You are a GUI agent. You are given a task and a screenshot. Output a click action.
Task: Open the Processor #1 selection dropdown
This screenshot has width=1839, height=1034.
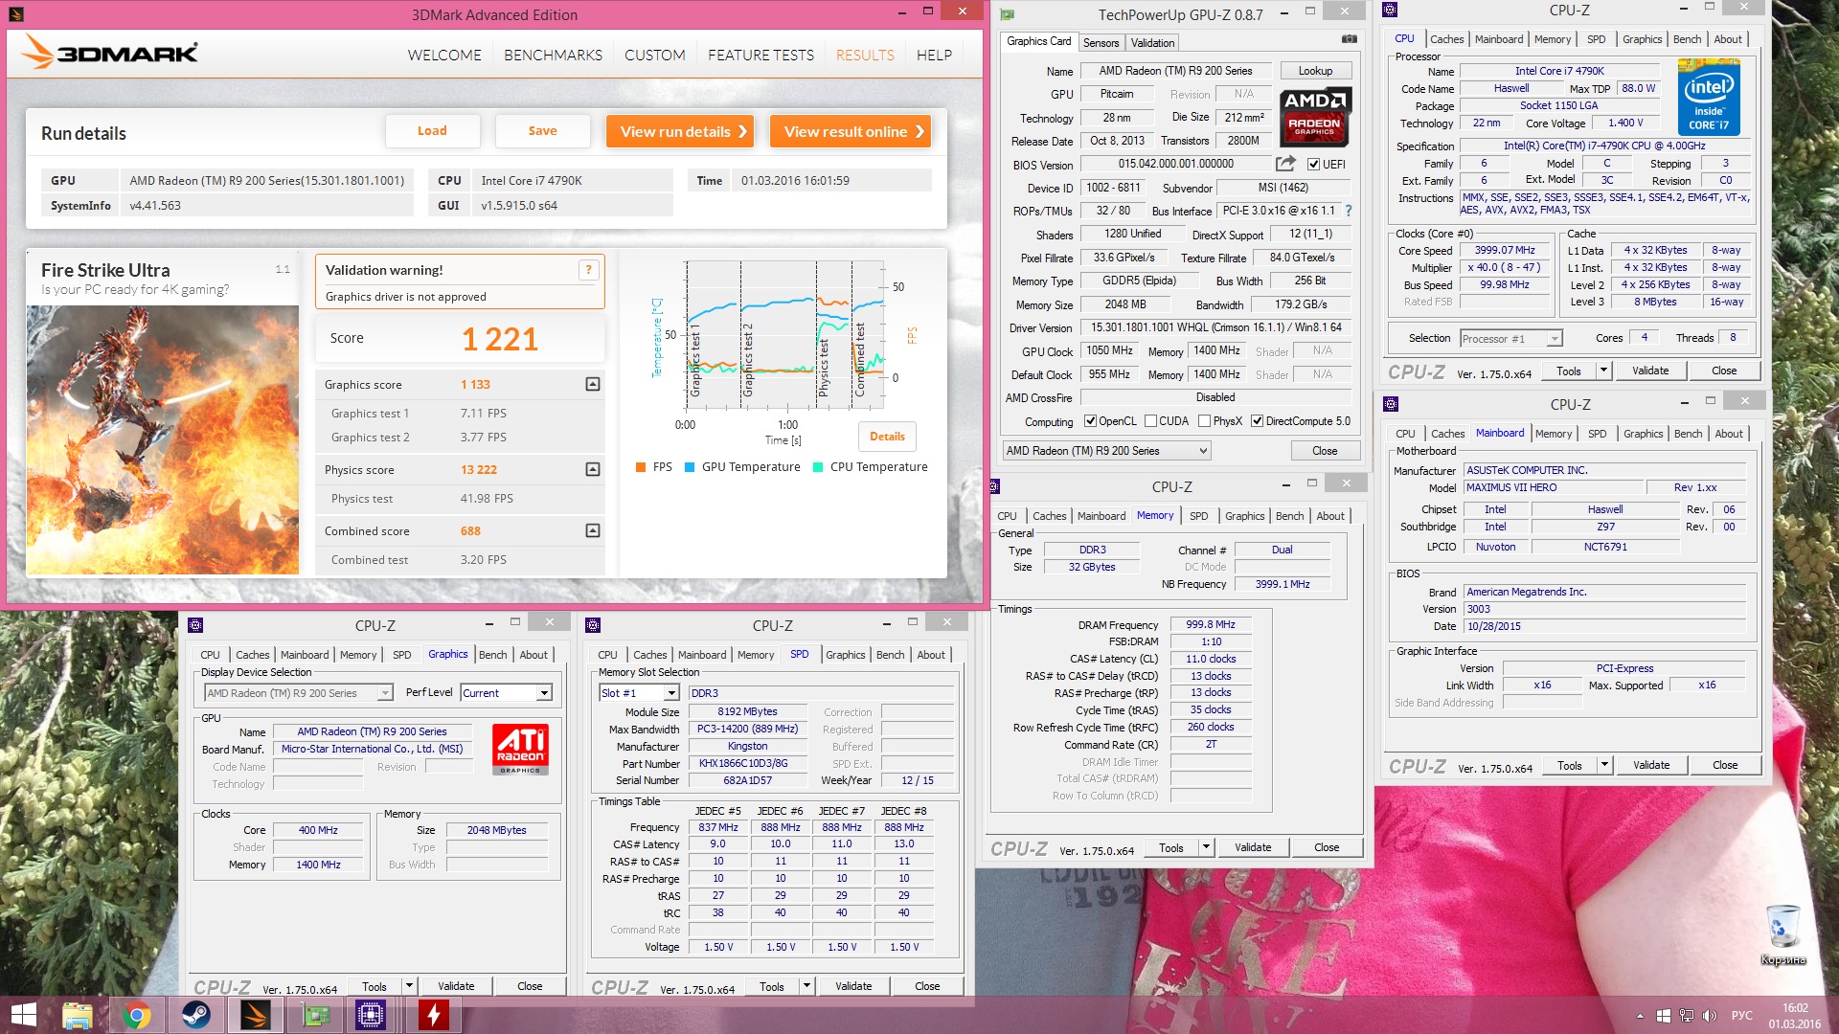[x=1510, y=339]
